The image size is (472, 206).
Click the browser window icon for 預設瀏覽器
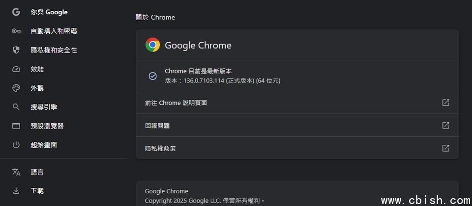tap(16, 126)
